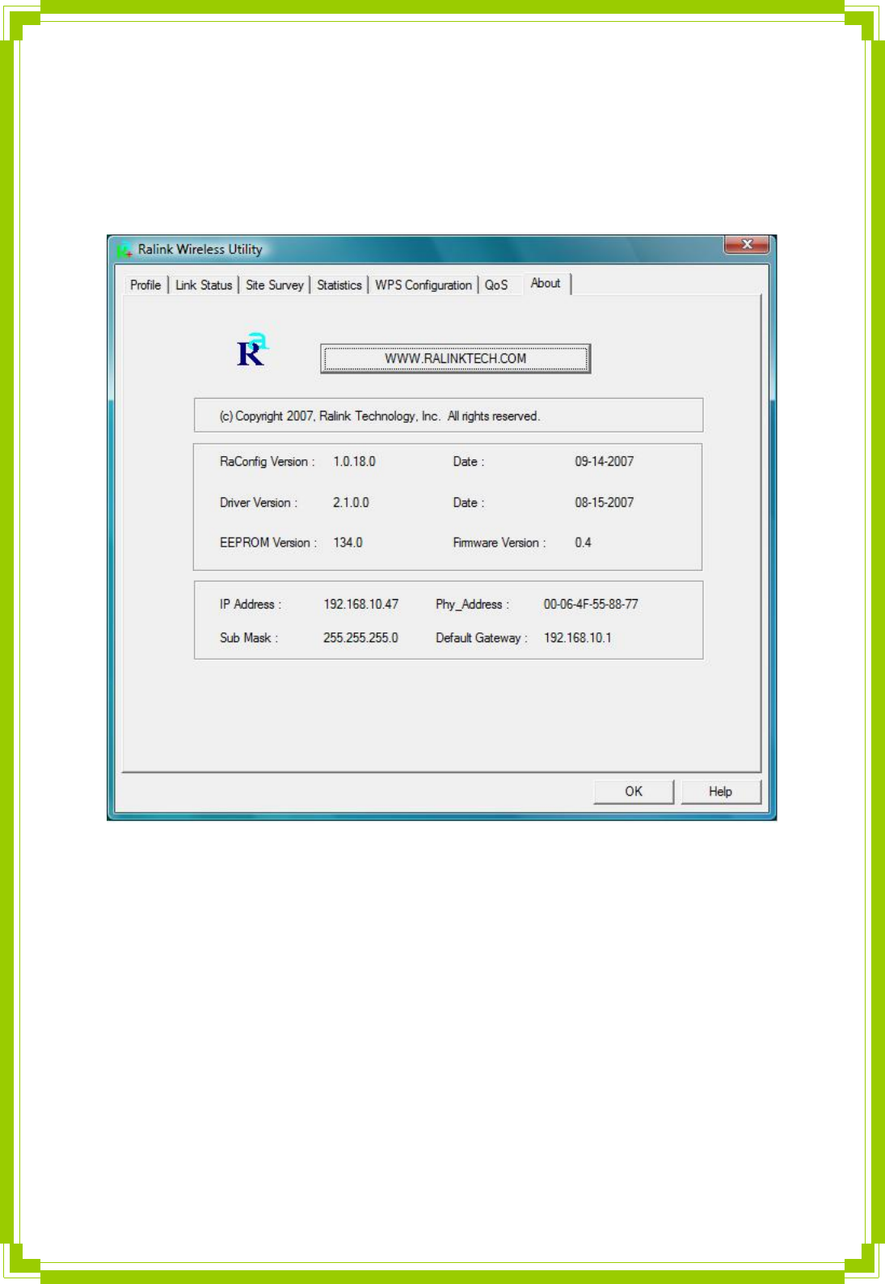
Task: Select the Firmware Version value 0.4
Action: (x=583, y=543)
